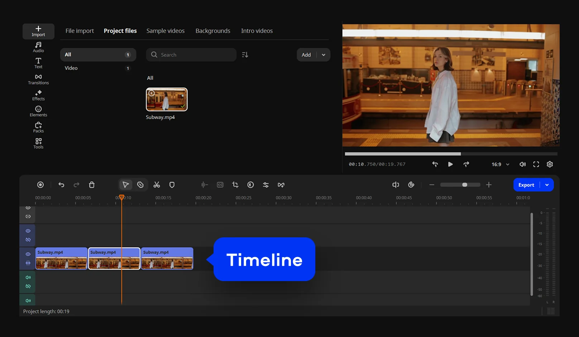Open the Effects panel in sidebar
Viewport: 579px width, 337px height.
coord(38,95)
